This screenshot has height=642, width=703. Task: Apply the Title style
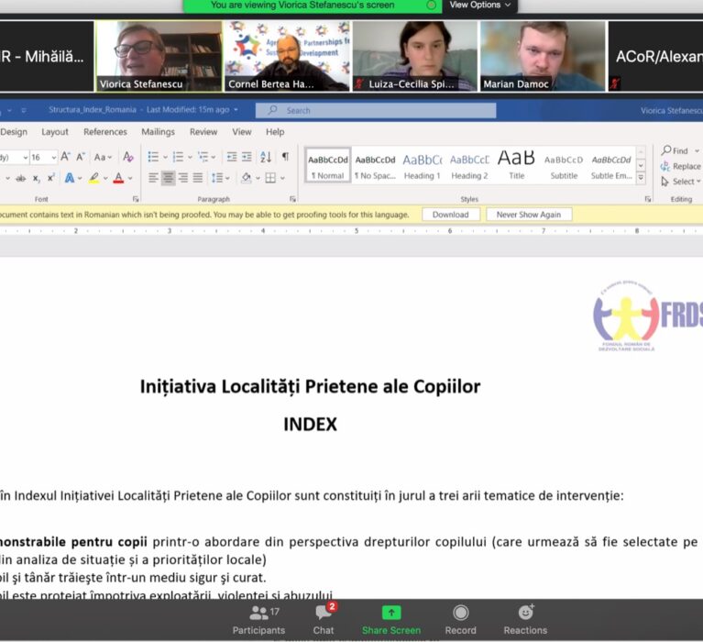click(517, 166)
